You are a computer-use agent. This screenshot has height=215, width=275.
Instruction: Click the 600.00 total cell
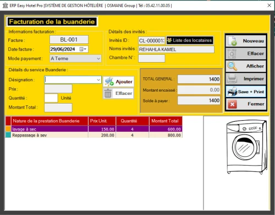166,129
